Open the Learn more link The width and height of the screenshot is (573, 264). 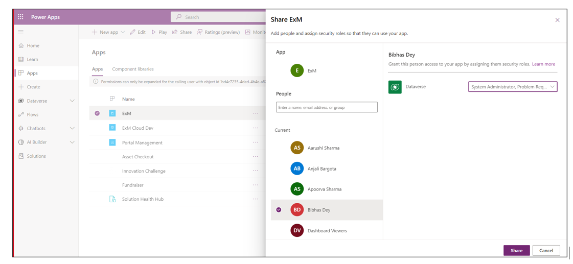(x=543, y=64)
